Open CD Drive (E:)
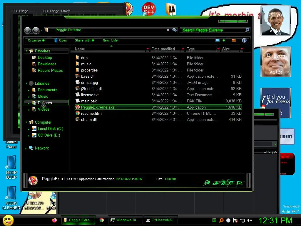This screenshot has height=226, width=301. click(49, 135)
